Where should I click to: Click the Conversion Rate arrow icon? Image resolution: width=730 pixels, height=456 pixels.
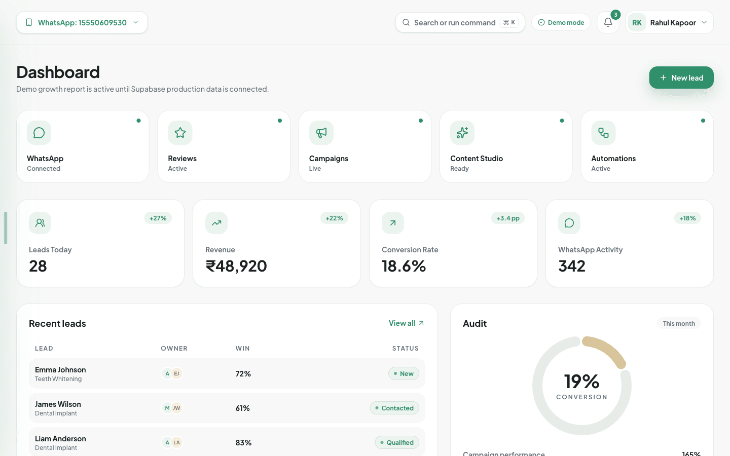393,223
